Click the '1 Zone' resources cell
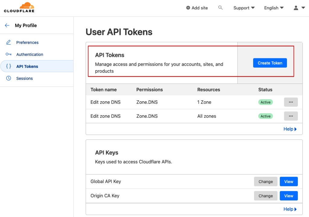Viewport: 309px width, 217px height. coord(204,102)
